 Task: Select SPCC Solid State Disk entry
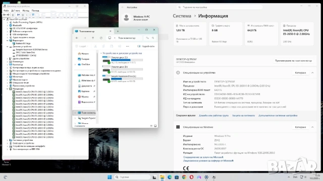pos(25,52)
